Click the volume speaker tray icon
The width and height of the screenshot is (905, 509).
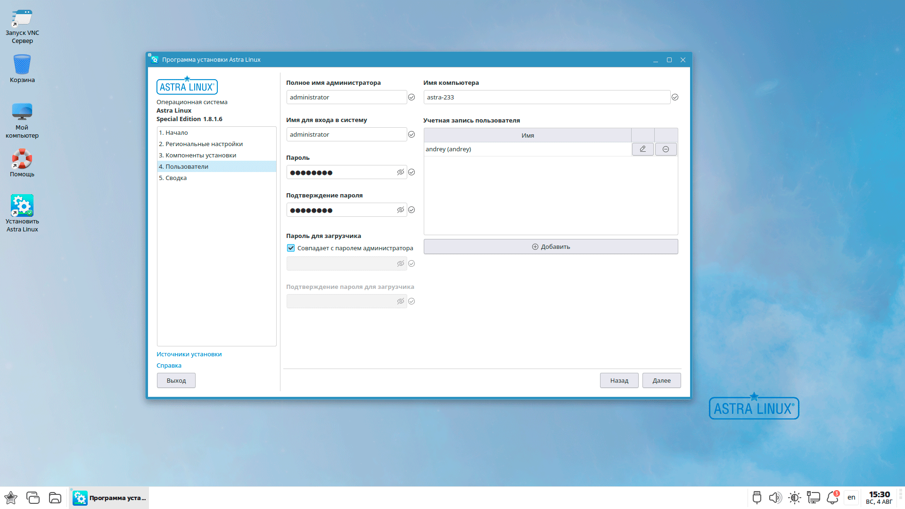[774, 498]
